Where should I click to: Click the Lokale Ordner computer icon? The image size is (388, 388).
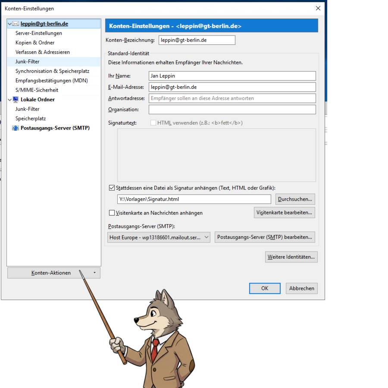pyautogui.click(x=16, y=100)
